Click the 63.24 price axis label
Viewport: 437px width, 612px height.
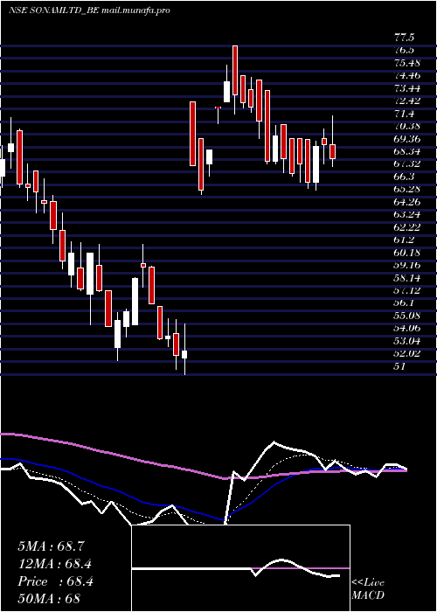(x=407, y=215)
